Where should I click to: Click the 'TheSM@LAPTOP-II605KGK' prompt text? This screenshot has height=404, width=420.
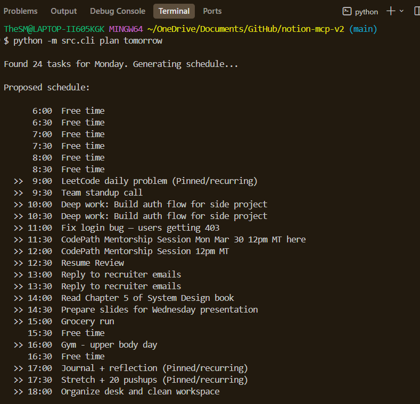pos(54,29)
